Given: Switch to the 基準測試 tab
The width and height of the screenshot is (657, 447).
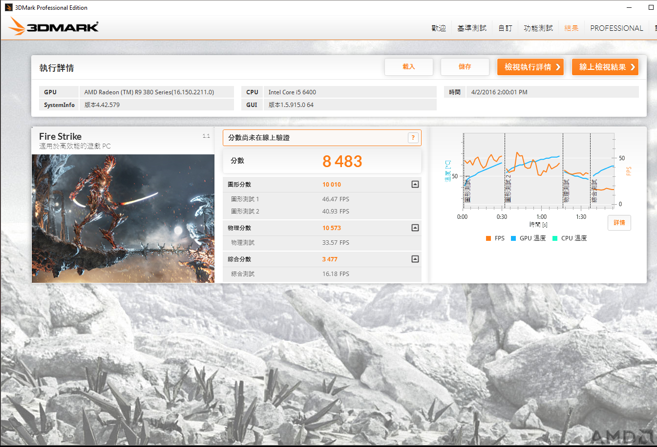Looking at the screenshot, I should [x=472, y=28].
